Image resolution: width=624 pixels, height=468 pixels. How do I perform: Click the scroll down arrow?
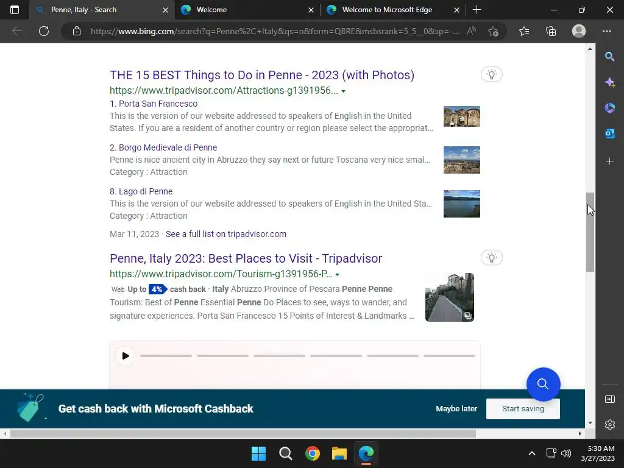tap(590, 423)
